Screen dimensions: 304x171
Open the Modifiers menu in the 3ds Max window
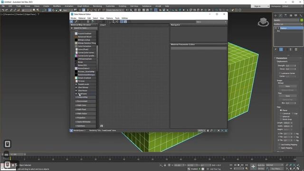click(x=57, y=6)
